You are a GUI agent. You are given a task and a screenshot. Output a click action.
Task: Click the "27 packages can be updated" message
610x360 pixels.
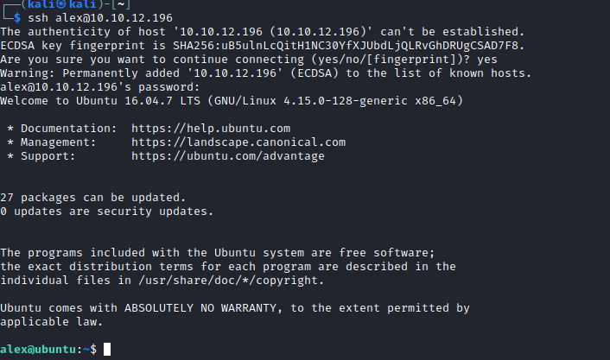92,198
